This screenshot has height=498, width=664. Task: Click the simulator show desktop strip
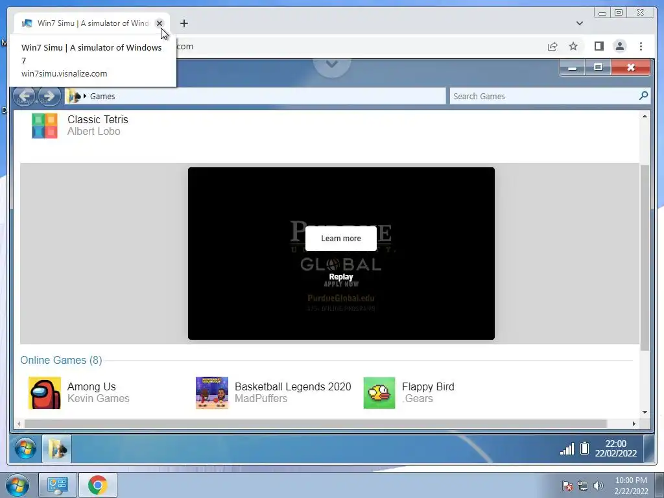[x=648, y=449]
